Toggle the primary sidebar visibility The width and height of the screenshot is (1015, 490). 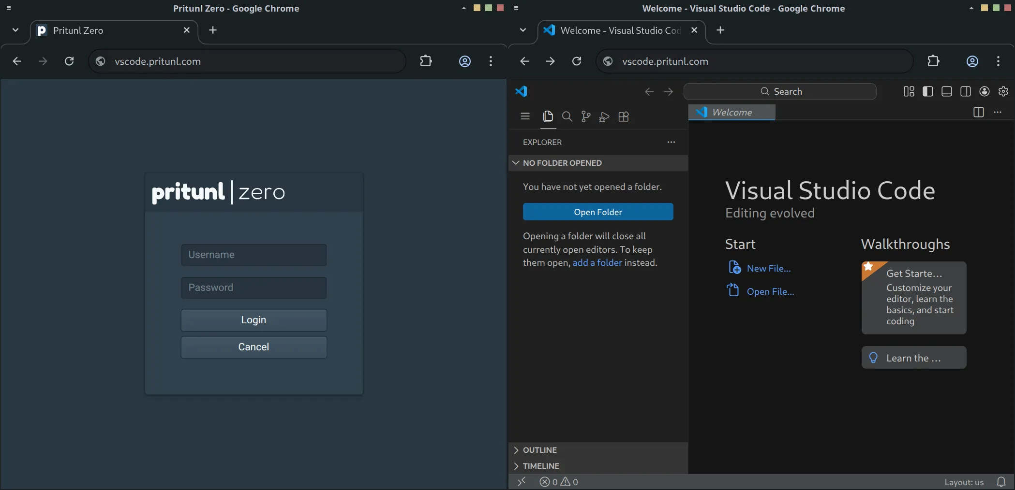(927, 91)
